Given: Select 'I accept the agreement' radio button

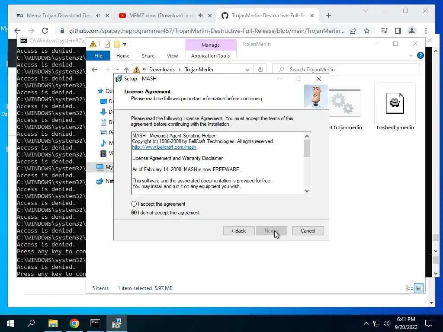Looking at the screenshot, I should pyautogui.click(x=134, y=204).
